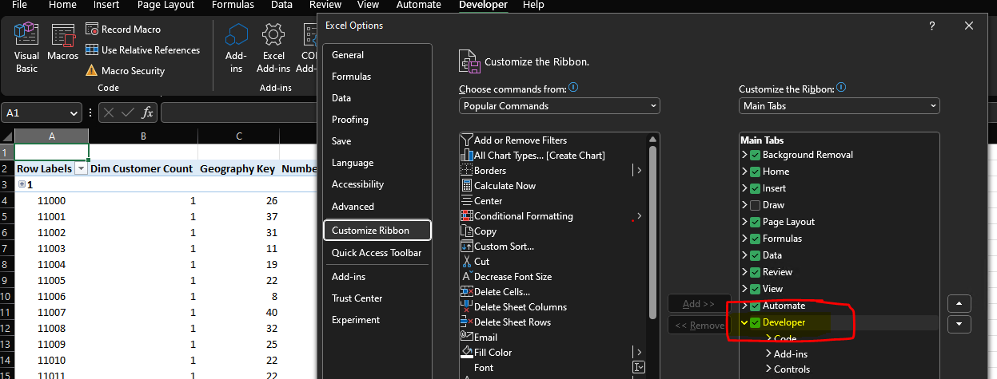
Task: Select the Borders command icon
Action: click(467, 170)
